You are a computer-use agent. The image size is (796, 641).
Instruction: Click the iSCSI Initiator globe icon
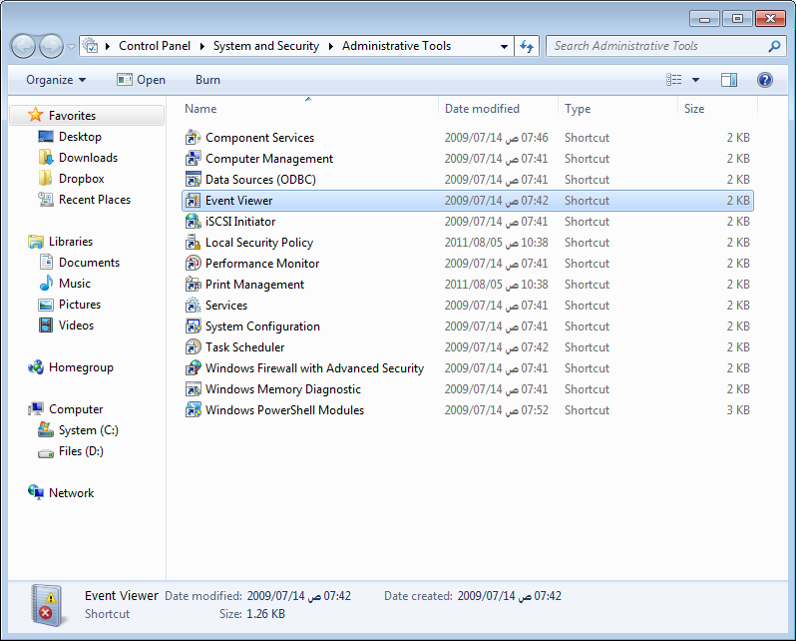pyautogui.click(x=194, y=222)
